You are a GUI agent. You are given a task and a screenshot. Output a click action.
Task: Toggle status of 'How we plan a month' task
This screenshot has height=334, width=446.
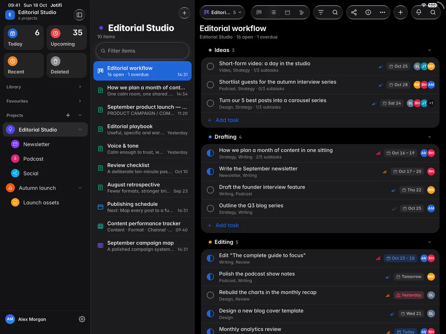tap(210, 153)
